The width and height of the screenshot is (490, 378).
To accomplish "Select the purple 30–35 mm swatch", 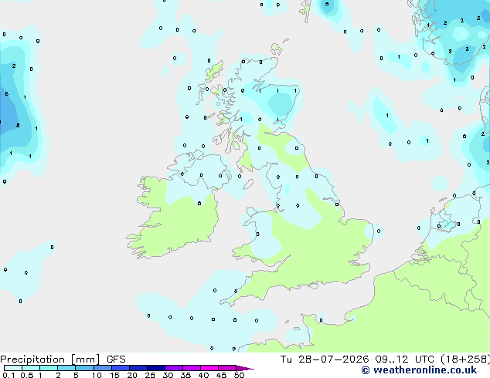I will point(173,368).
